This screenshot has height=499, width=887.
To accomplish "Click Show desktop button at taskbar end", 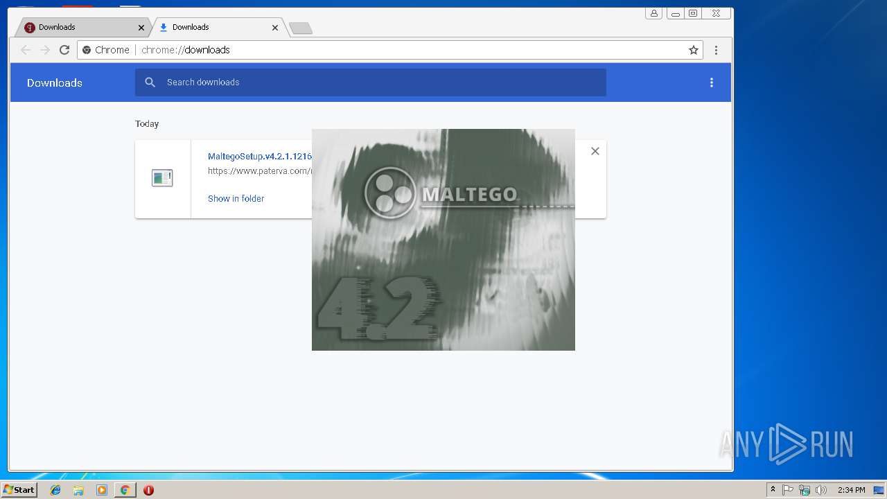I will [x=879, y=490].
